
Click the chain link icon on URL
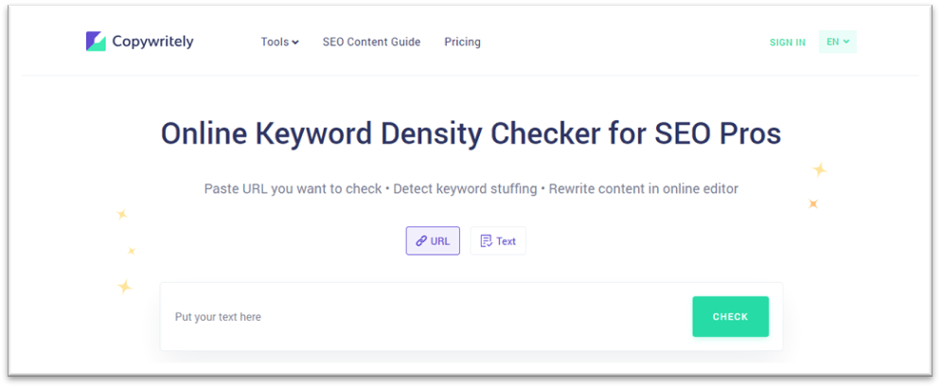(421, 241)
